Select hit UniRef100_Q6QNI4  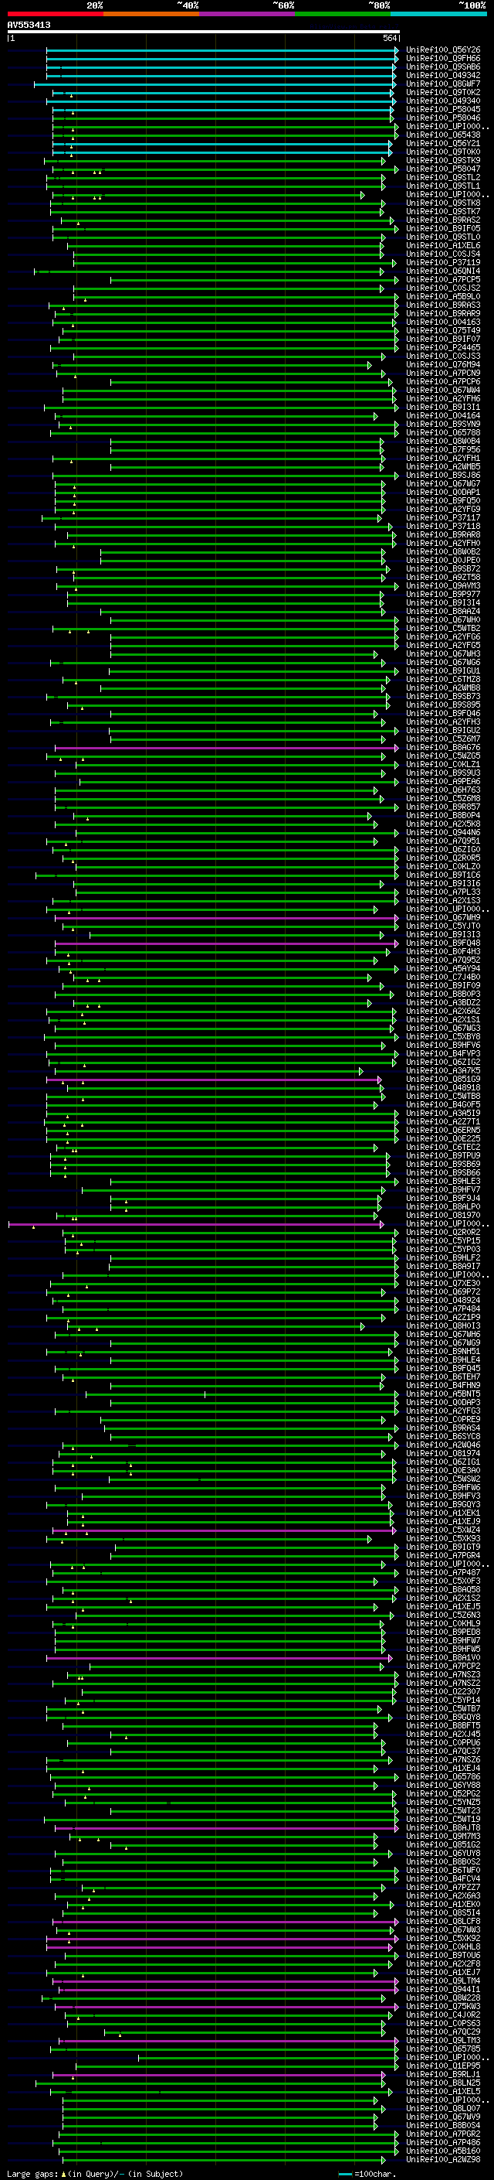tap(443, 271)
